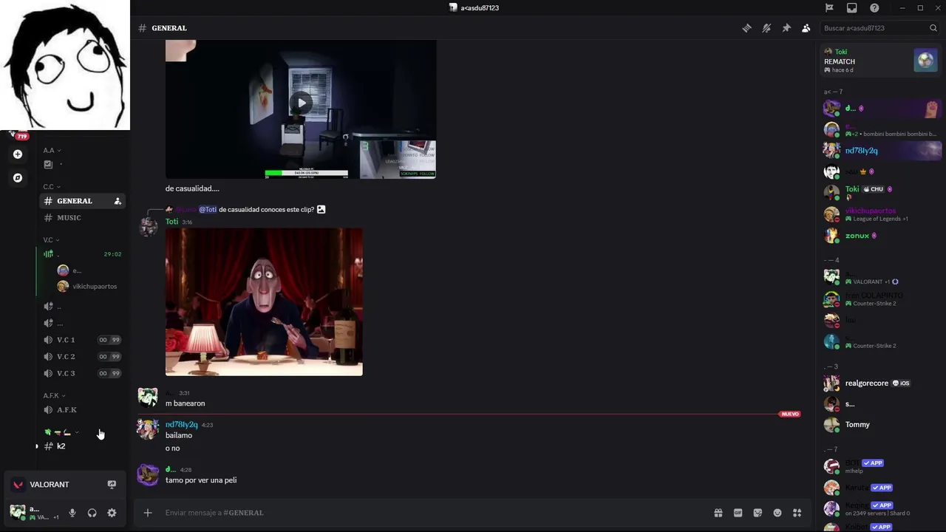Open Toki's REMATCH activity card
The width and height of the screenshot is (946, 532).
tap(881, 61)
